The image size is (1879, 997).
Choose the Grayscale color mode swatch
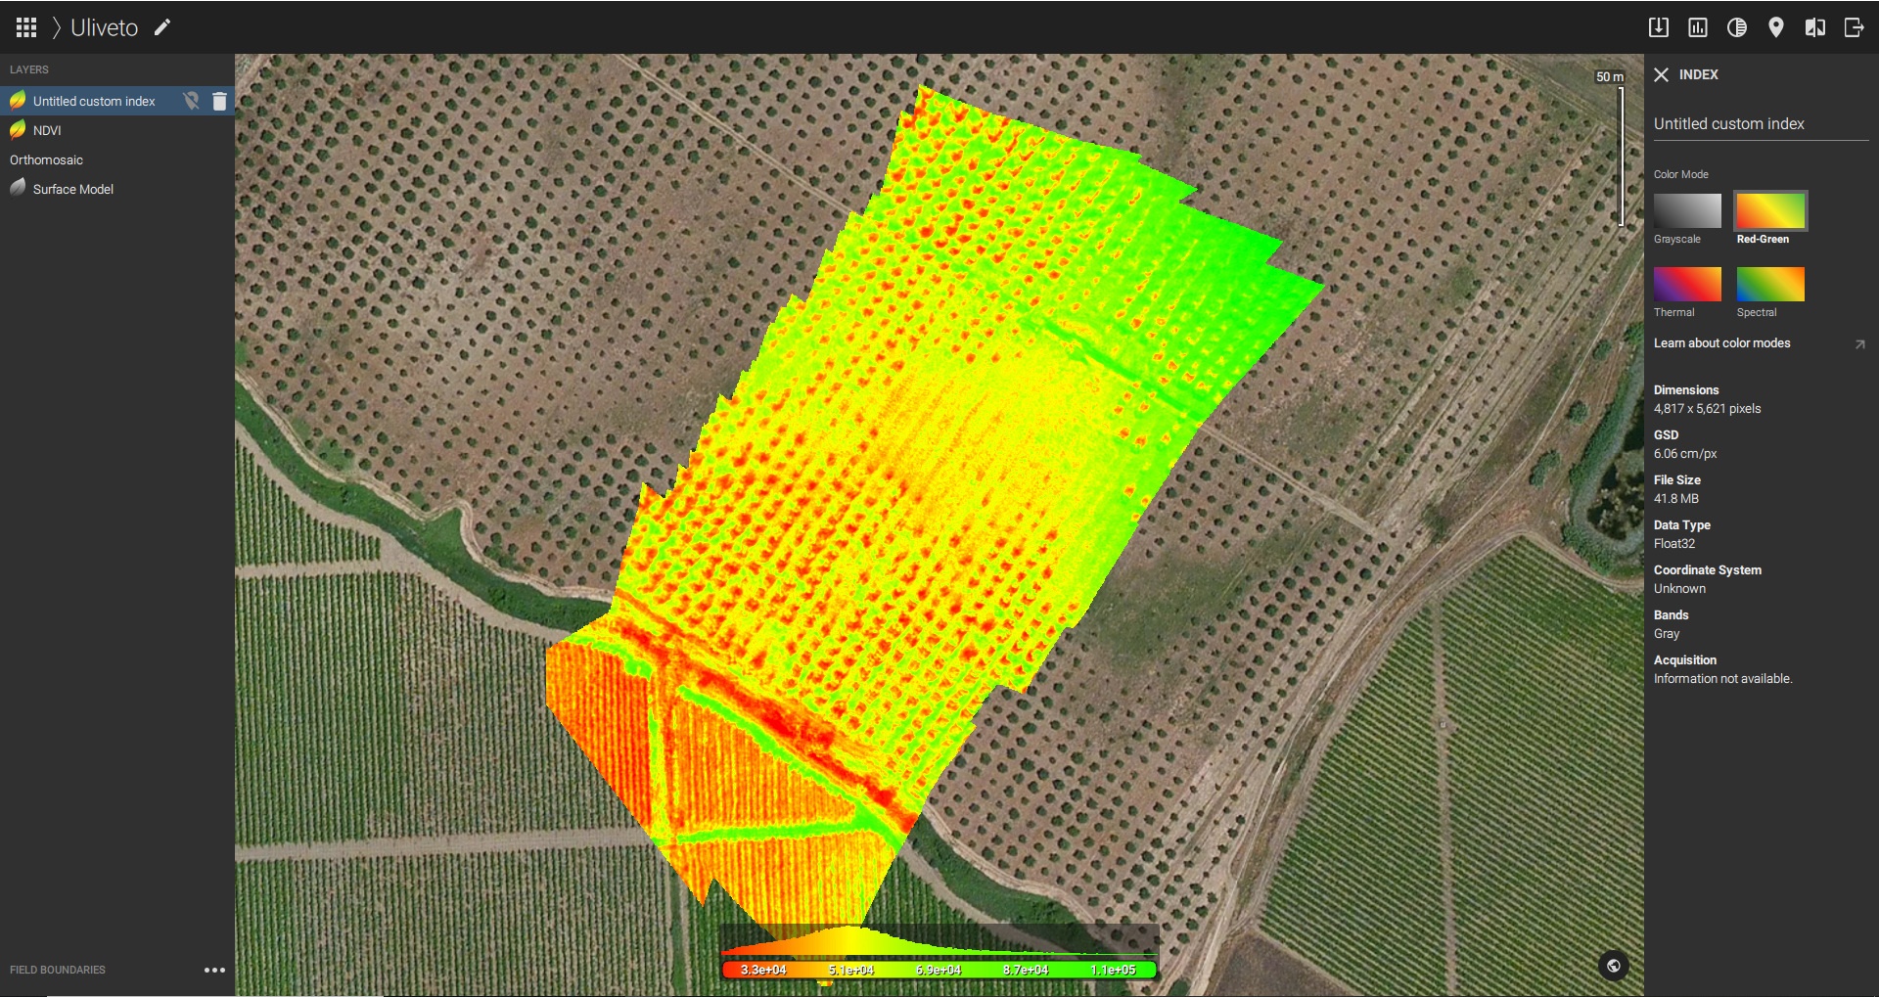point(1687,210)
